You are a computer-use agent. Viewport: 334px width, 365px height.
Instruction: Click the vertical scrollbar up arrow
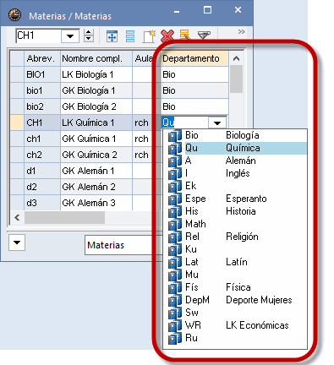pos(236,58)
